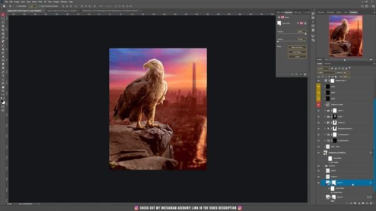Select the Horizontal Type tool
This screenshot has height=211, width=376.
[3, 76]
